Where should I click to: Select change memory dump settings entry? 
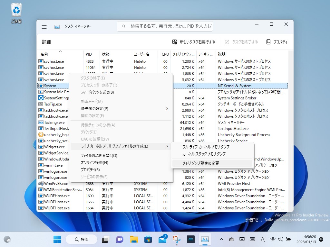[212, 163]
